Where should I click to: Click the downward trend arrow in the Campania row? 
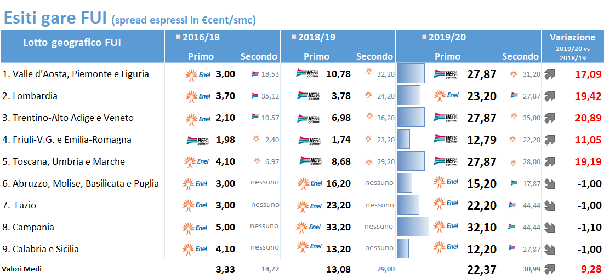549,227
